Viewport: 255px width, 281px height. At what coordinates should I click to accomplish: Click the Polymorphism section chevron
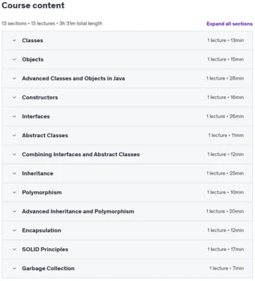pos(14,192)
